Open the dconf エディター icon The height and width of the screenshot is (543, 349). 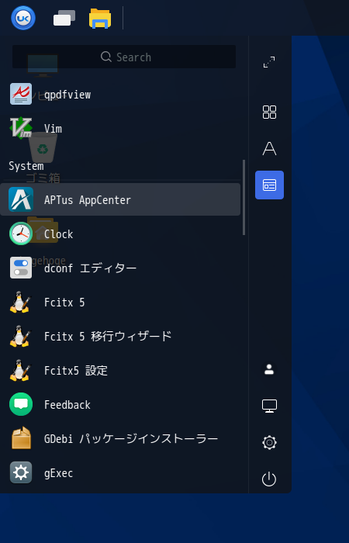pos(21,268)
